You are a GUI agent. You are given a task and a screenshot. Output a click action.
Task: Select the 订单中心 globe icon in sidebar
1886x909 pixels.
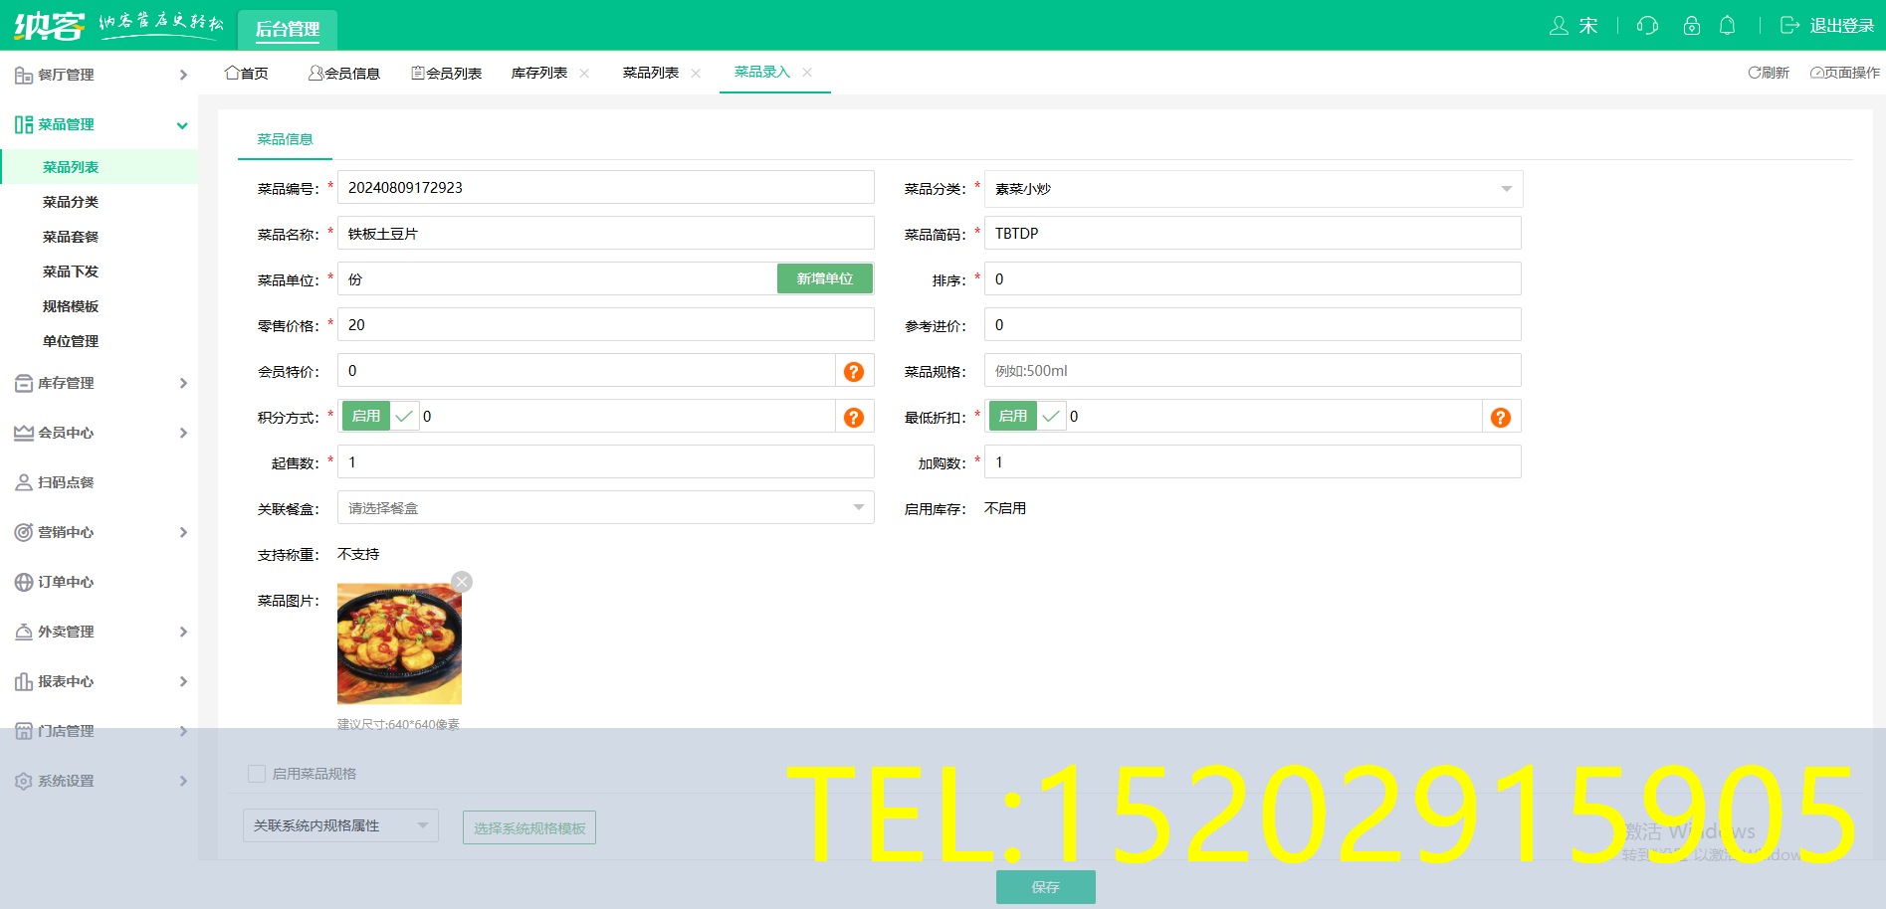[x=24, y=582]
